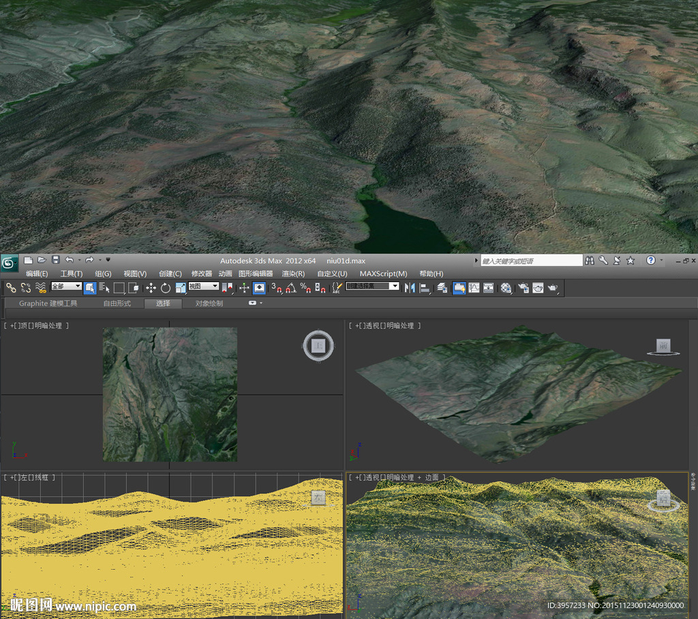Toggle the 3D Snaps magnet
The image size is (698, 619).
pyautogui.click(x=277, y=288)
